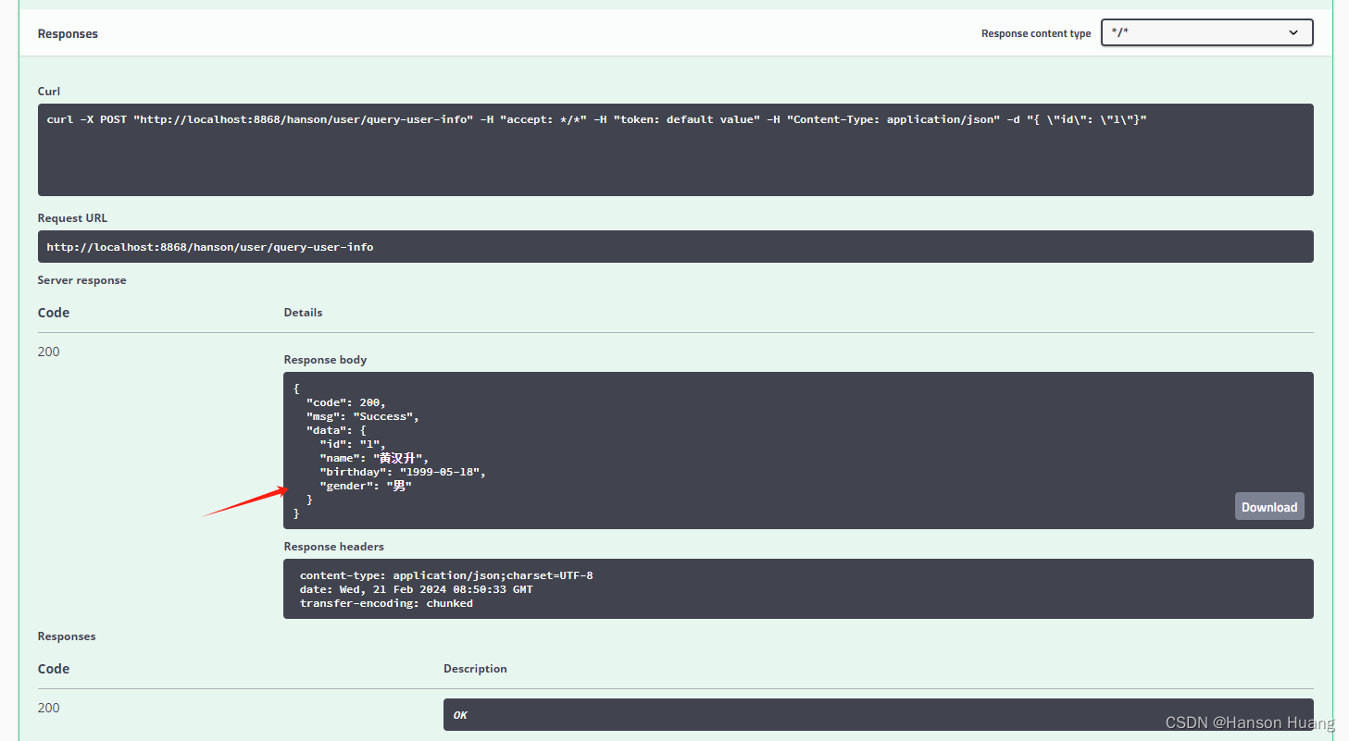Image resolution: width=1349 pixels, height=741 pixels.
Task: Click the "birthday": "1999-05-18" line
Action: click(403, 472)
